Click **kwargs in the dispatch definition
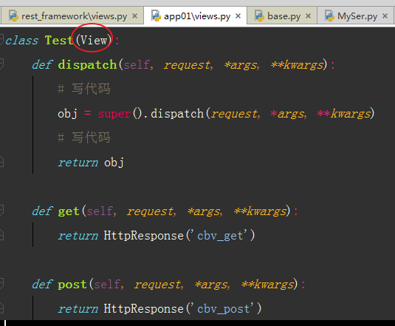 (x=298, y=65)
